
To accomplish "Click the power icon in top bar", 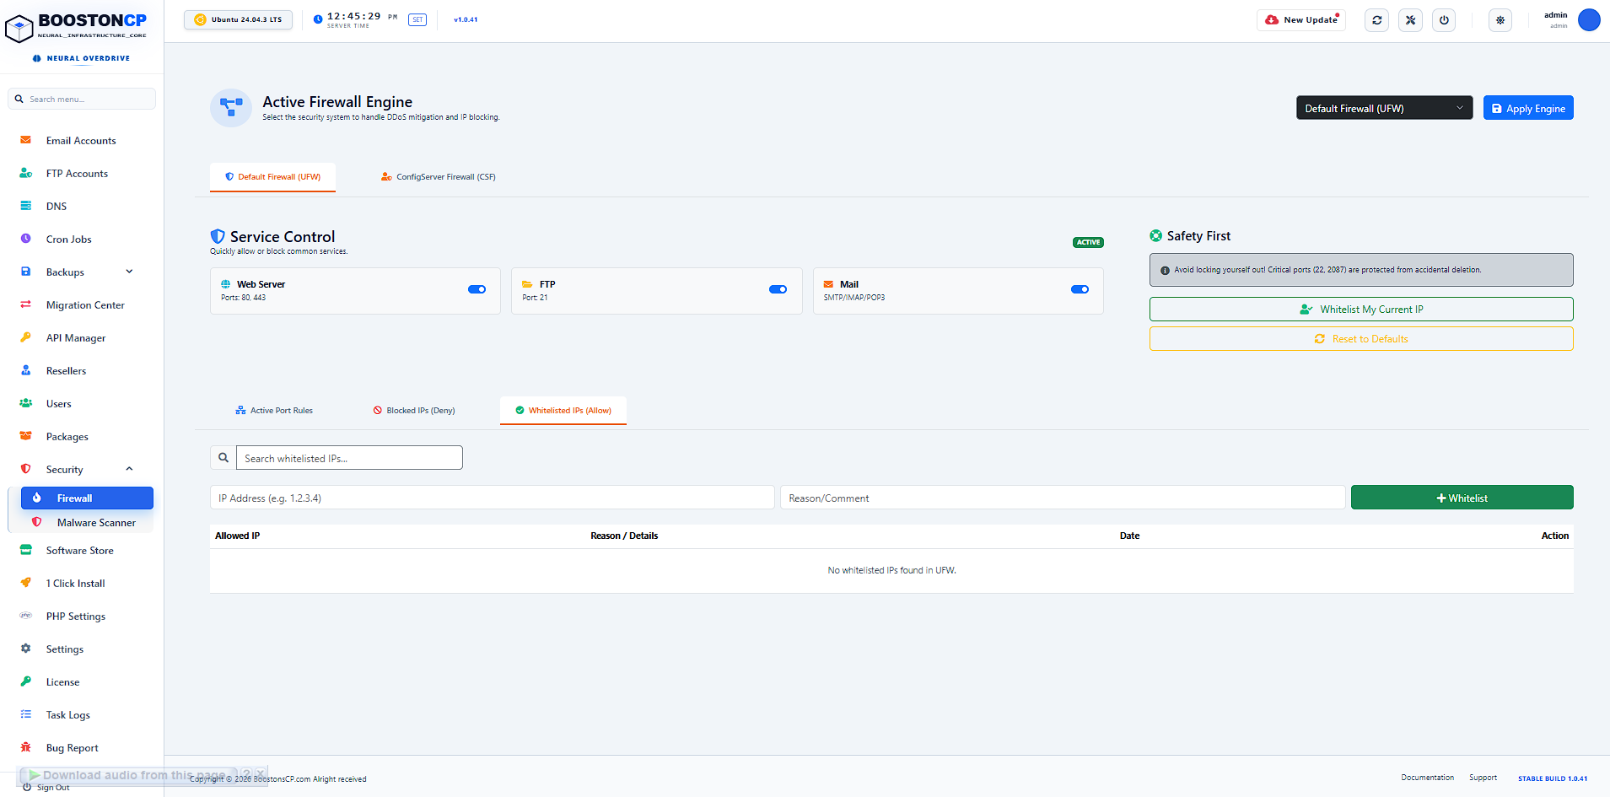I will [x=1444, y=20].
